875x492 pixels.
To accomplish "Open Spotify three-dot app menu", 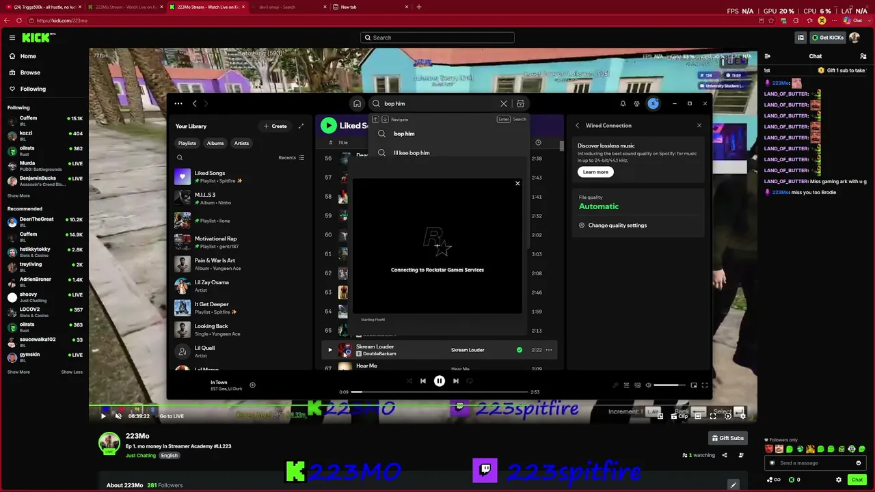I will click(x=178, y=104).
